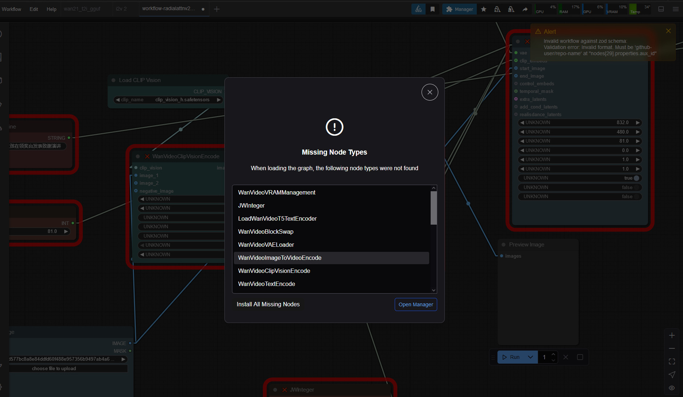Collapse the Load CLIP Vision node dot
Image resolution: width=683 pixels, height=397 pixels.
pyautogui.click(x=113, y=80)
